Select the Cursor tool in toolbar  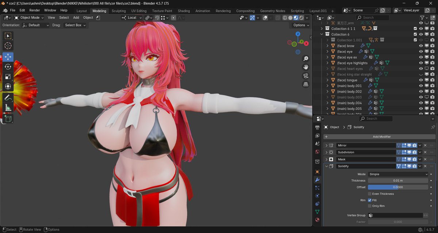(8, 46)
